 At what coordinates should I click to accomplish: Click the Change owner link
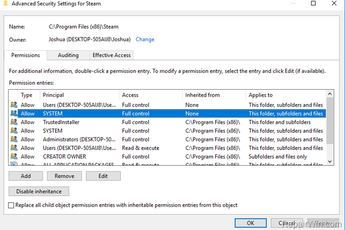click(145, 39)
